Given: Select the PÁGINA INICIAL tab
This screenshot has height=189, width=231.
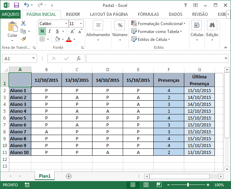Looking at the screenshot, I should (x=41, y=14).
